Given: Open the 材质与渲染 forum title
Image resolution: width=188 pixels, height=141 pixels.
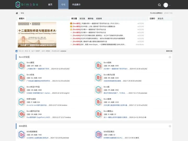Looking at the screenshot, I should [x=31, y=99].
